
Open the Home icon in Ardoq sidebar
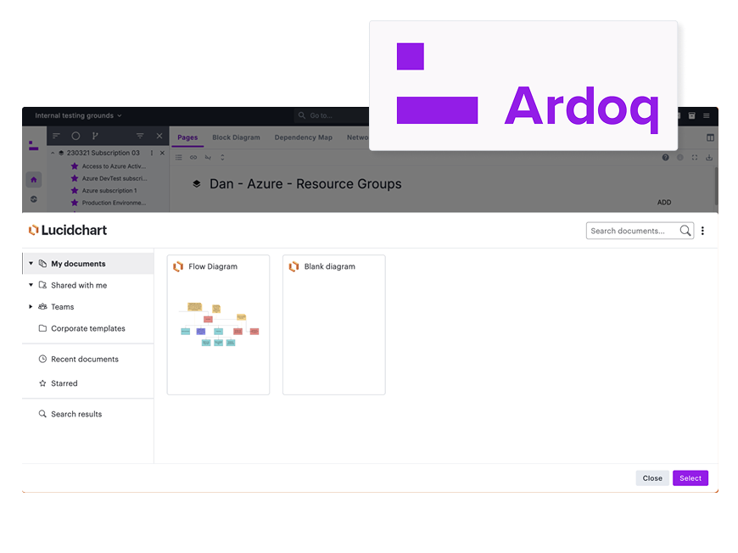pyautogui.click(x=33, y=179)
